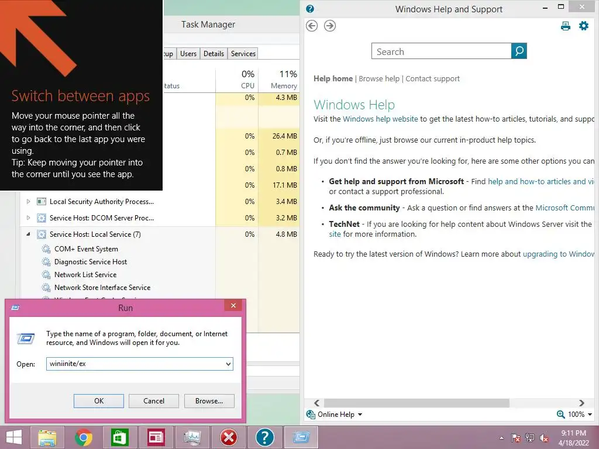
Task: Open the Windows Store taskbar icon
Action: (119, 437)
